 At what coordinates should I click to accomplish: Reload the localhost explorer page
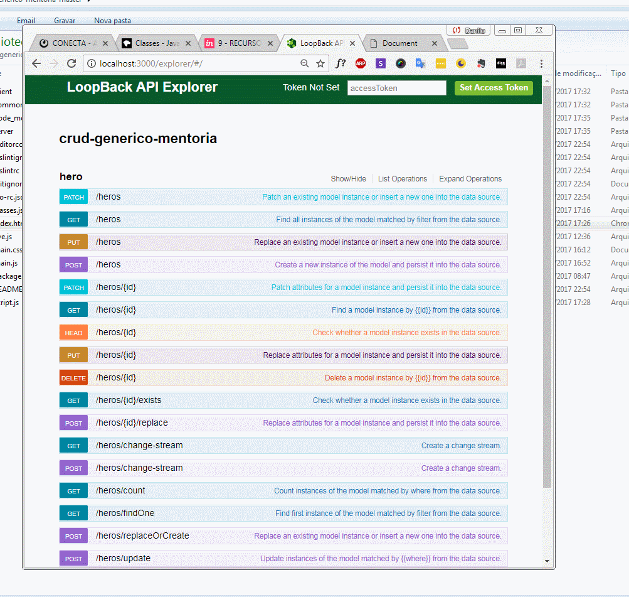71,63
